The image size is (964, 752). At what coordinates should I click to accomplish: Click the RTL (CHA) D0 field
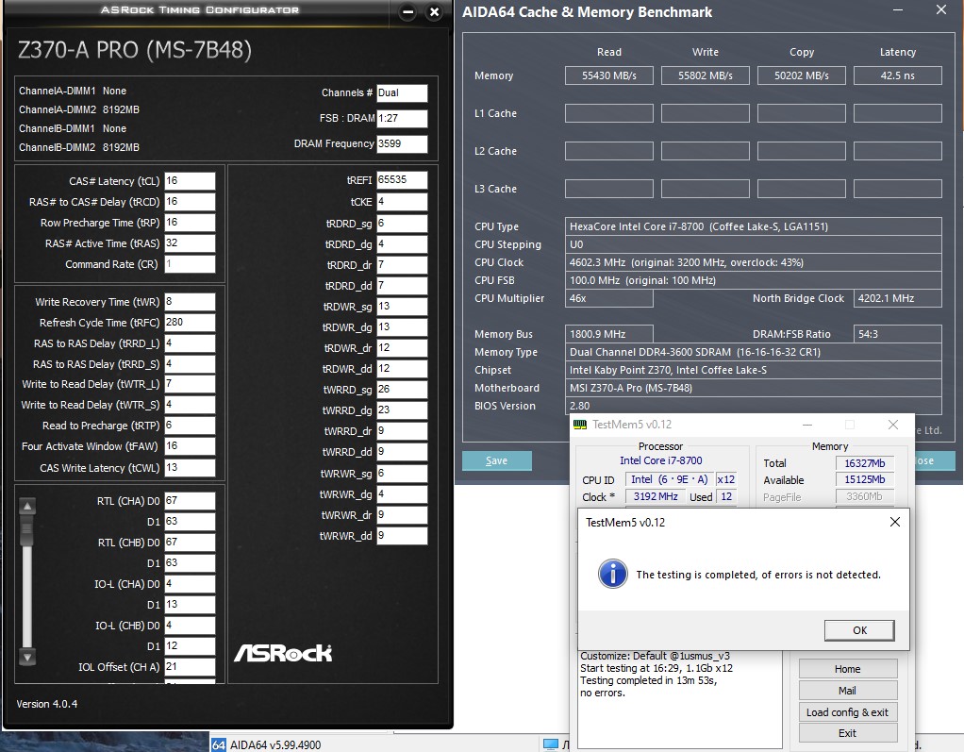pyautogui.click(x=190, y=500)
